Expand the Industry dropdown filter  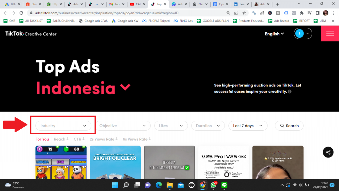point(63,126)
